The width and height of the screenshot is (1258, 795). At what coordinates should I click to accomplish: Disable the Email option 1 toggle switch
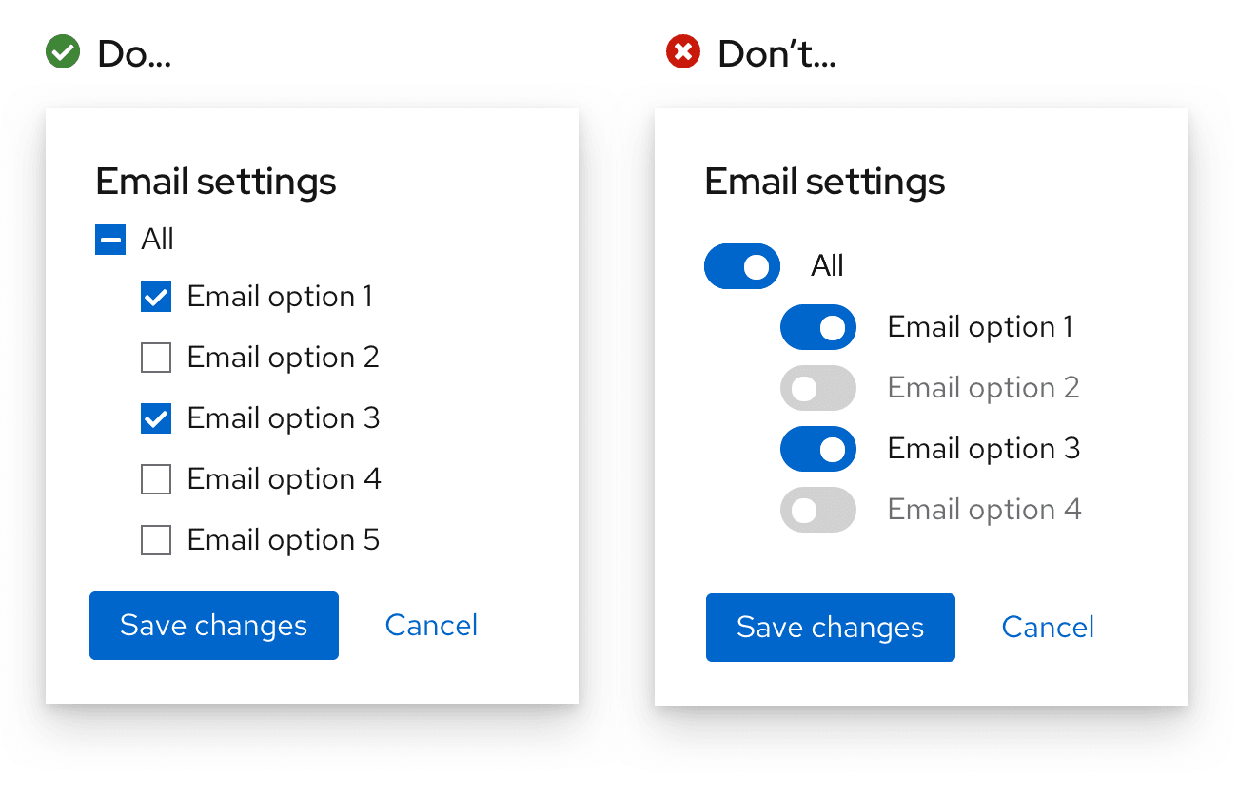(x=817, y=327)
